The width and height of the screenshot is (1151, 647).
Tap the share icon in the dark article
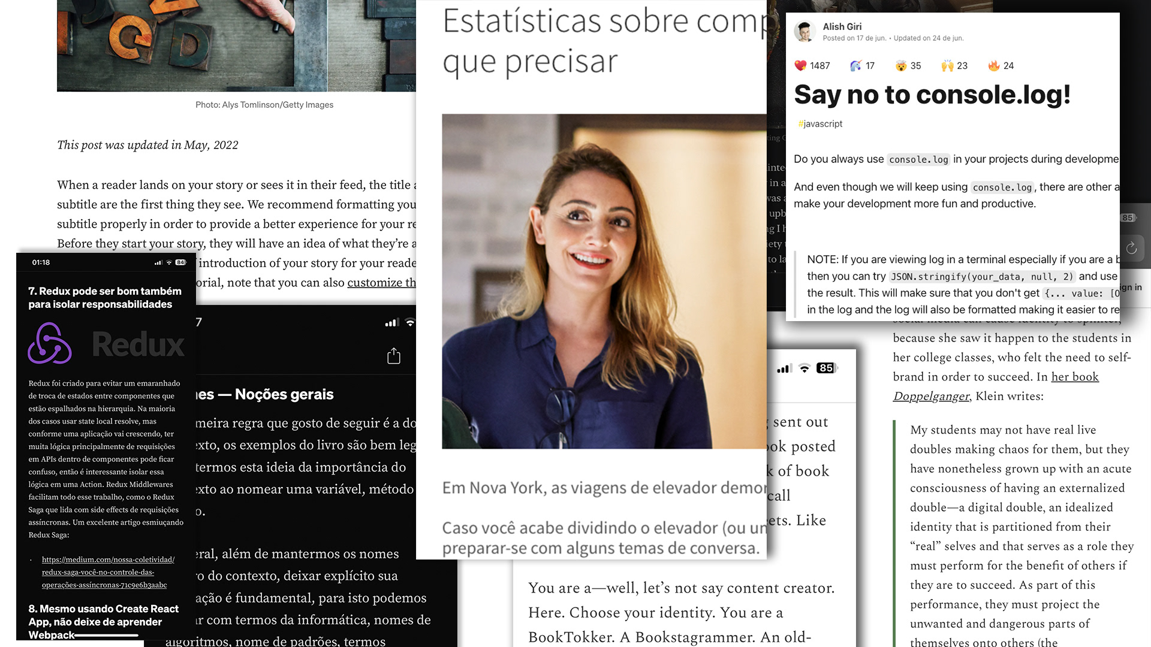point(394,356)
